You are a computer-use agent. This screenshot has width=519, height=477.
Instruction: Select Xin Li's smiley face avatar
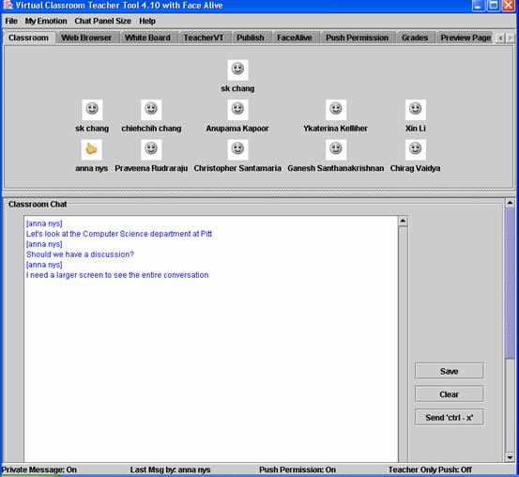[416, 110]
